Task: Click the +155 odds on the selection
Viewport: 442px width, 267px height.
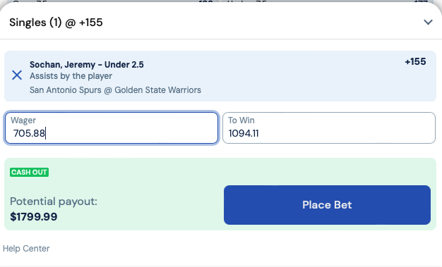Action: pyautogui.click(x=415, y=61)
